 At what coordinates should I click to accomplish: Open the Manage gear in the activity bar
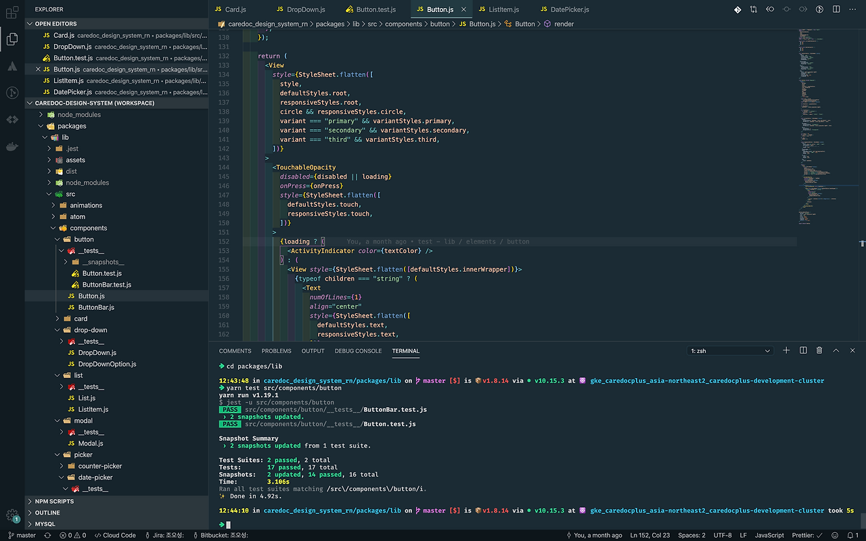[12, 515]
